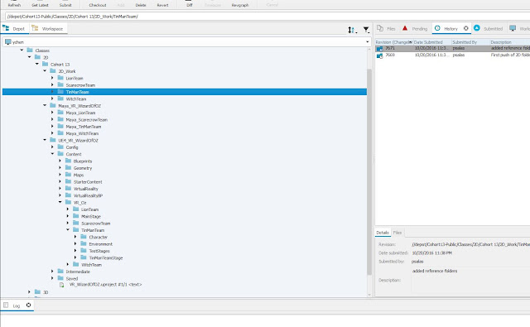Click the Get Latest toolbar button
The height and width of the screenshot is (327, 530).
(40, 4)
